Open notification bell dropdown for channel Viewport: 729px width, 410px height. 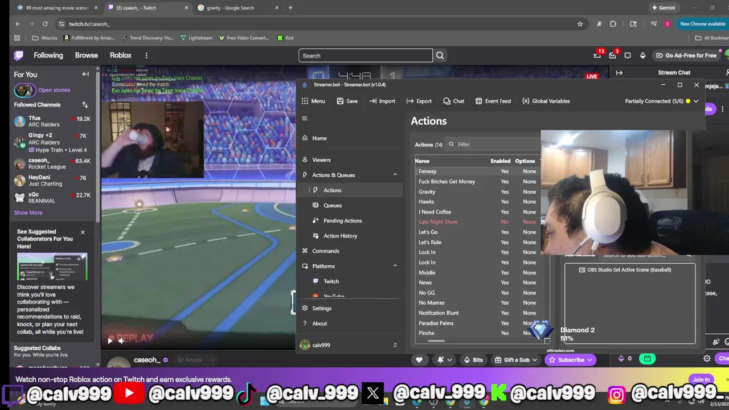444,360
